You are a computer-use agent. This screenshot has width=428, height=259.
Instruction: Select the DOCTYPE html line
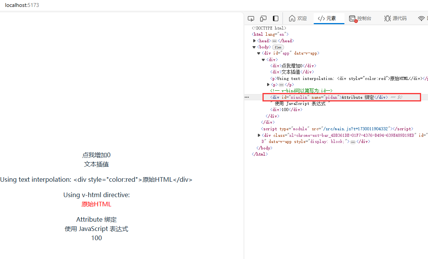point(269,28)
